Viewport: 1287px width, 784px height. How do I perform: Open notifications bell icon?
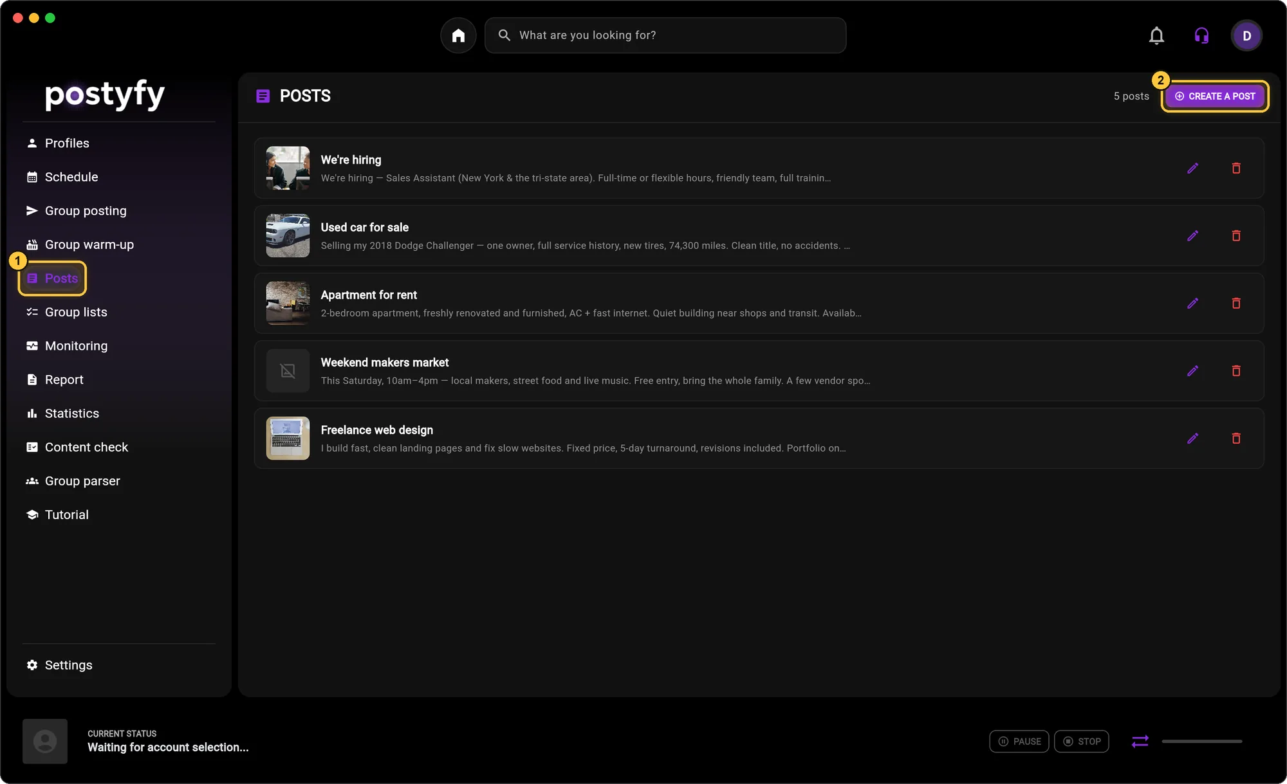1156,35
